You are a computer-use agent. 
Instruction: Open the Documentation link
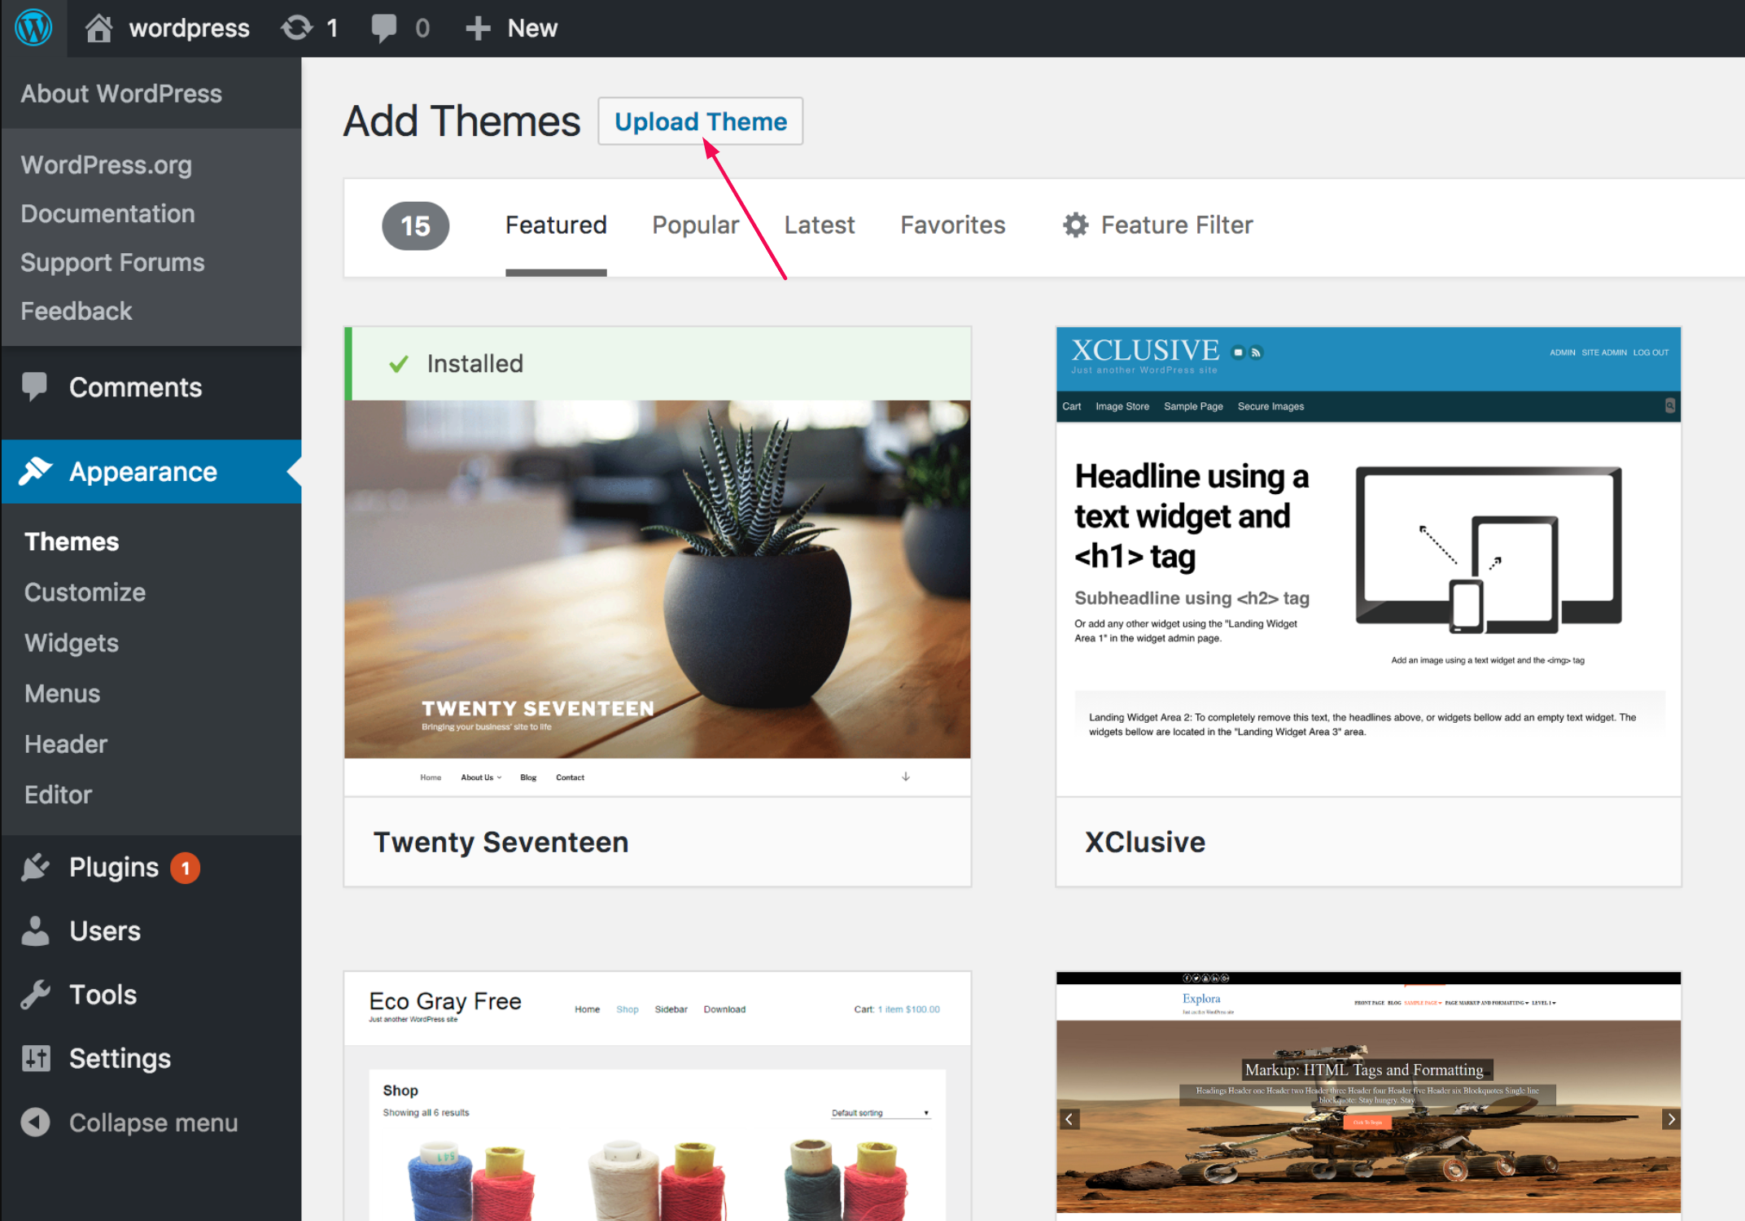tap(108, 214)
